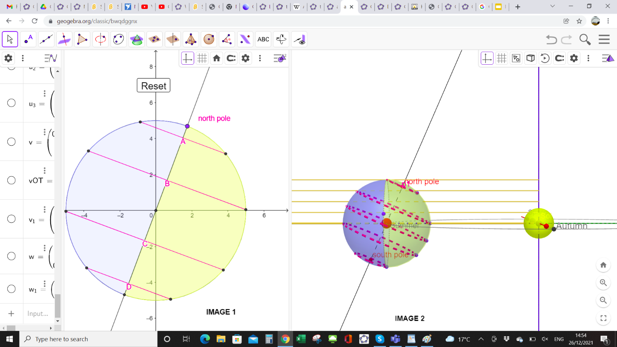Image resolution: width=617 pixels, height=347 pixels.
Task: Open the 2D Graphics view three-dot menu
Action: click(x=260, y=58)
